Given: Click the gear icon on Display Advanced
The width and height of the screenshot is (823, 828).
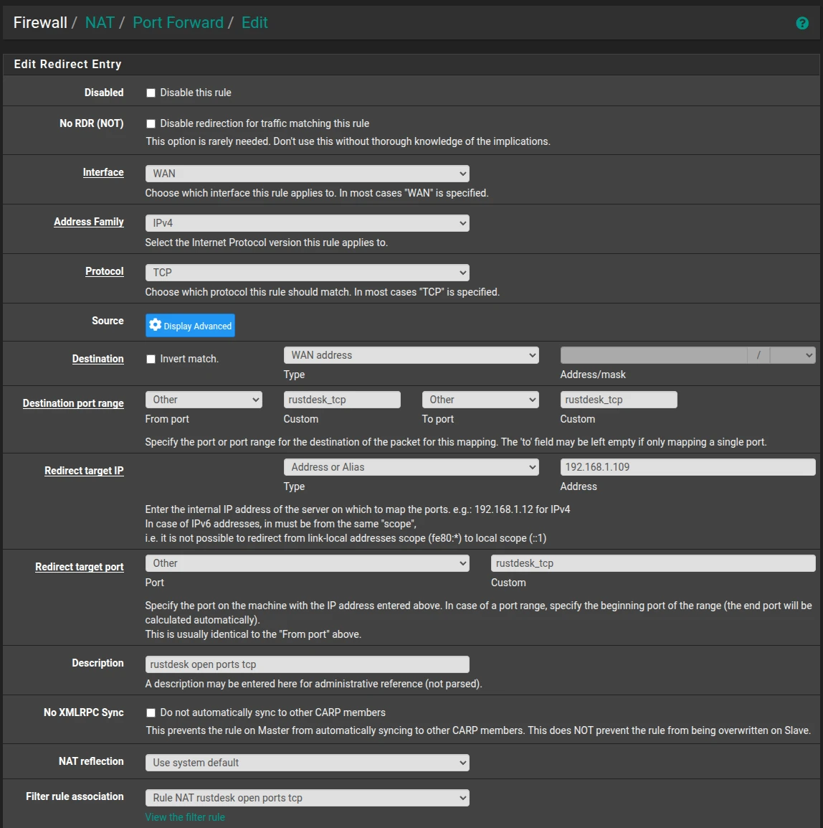Looking at the screenshot, I should tap(155, 325).
